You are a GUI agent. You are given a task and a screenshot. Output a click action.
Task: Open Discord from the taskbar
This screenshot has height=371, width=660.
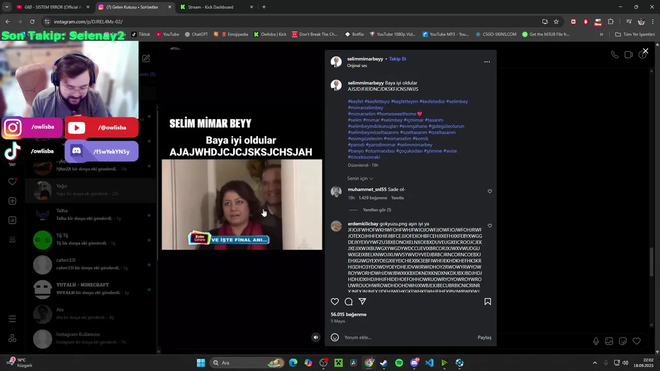[x=414, y=363]
